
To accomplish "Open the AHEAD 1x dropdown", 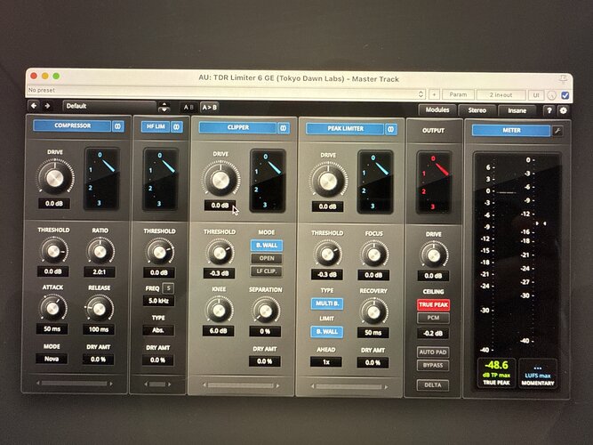I will click(x=326, y=361).
